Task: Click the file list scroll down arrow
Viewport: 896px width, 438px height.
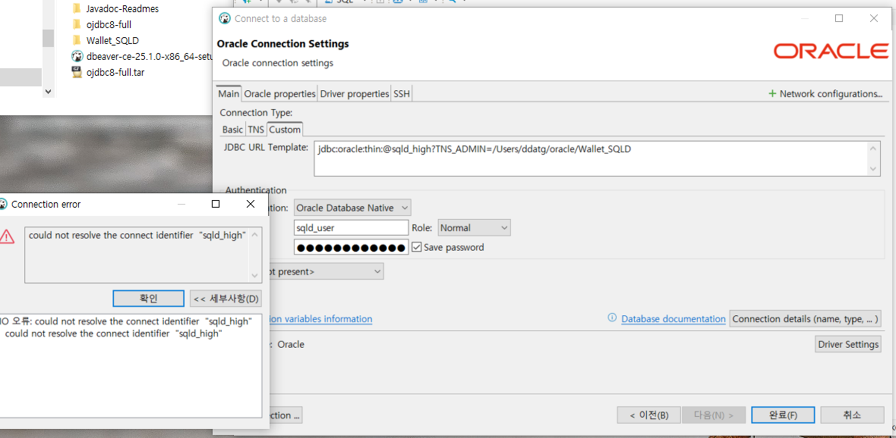Action: 48,91
